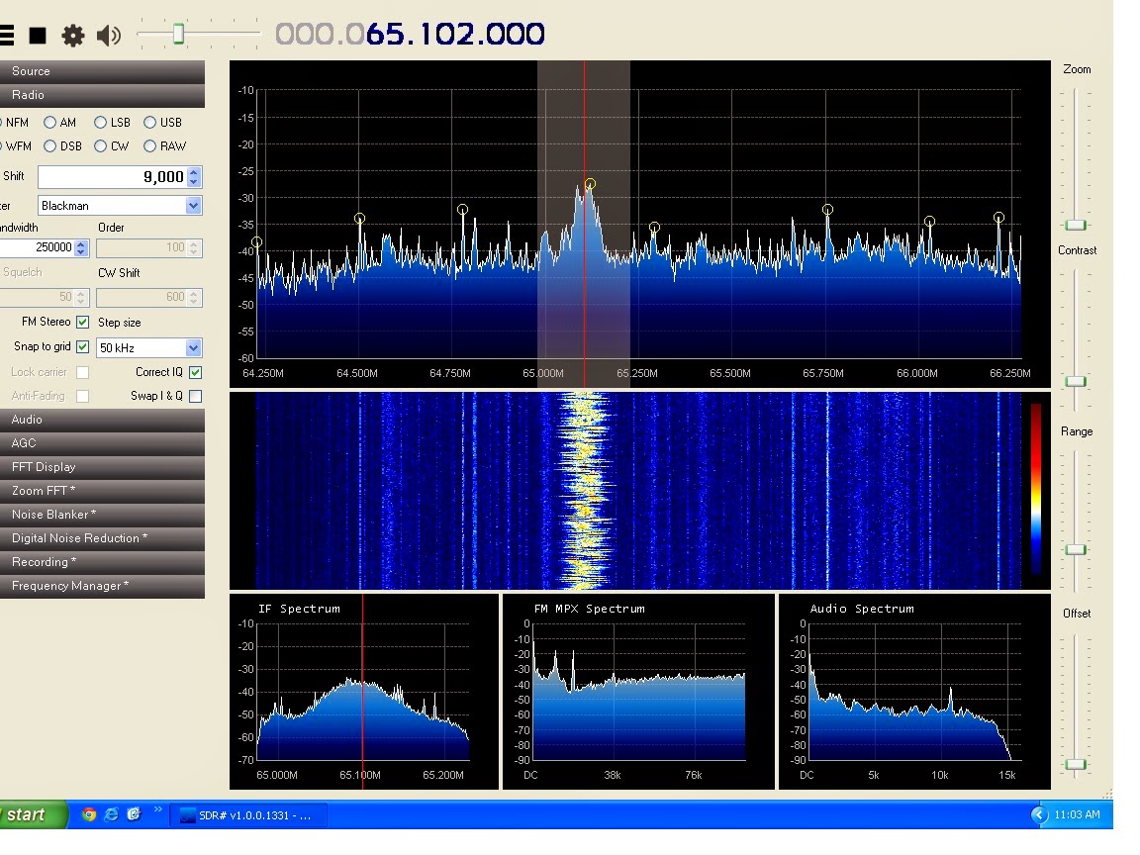Expand the FFT Display panel
The height and width of the screenshot is (855, 1140).
click(102, 467)
